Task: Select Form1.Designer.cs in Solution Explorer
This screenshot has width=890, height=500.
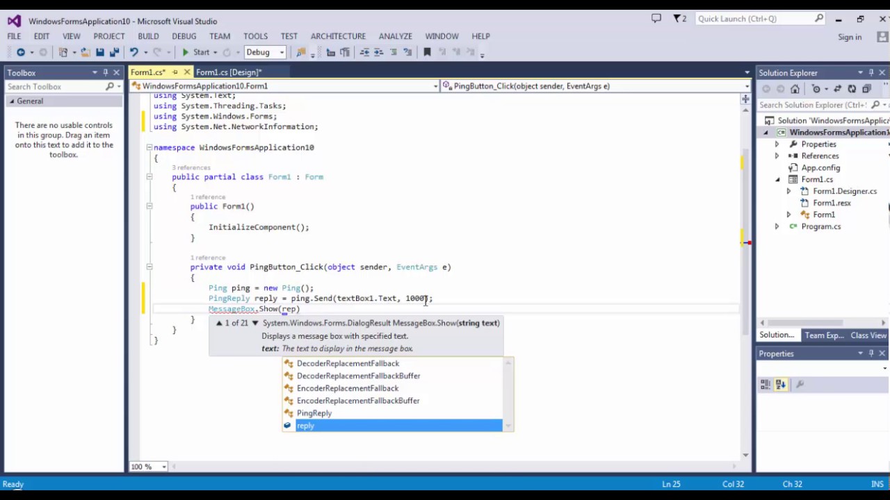Action: 845,192
